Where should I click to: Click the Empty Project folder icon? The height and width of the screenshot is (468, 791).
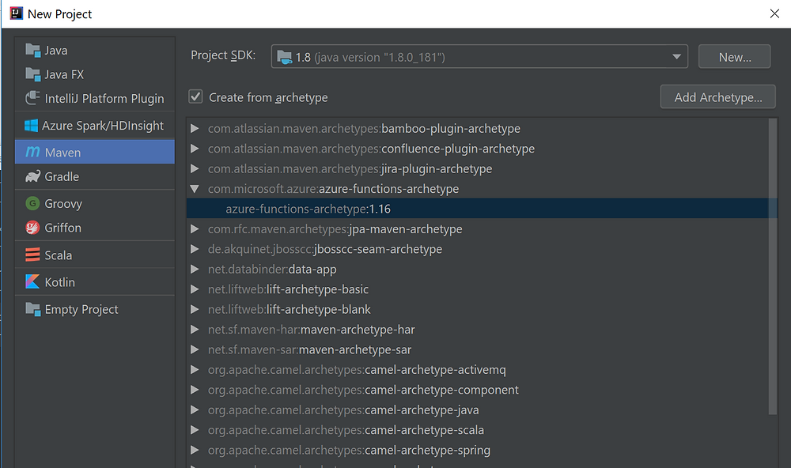32,309
